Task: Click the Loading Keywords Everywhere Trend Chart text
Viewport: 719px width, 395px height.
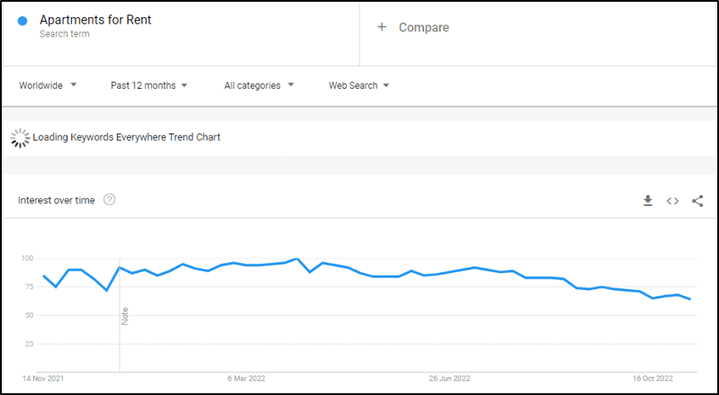Action: pos(126,137)
